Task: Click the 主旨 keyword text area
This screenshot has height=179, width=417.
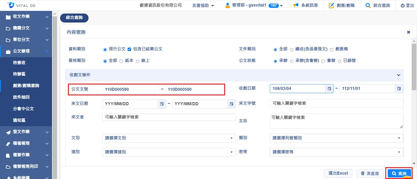Action: pyautogui.click(x=336, y=121)
